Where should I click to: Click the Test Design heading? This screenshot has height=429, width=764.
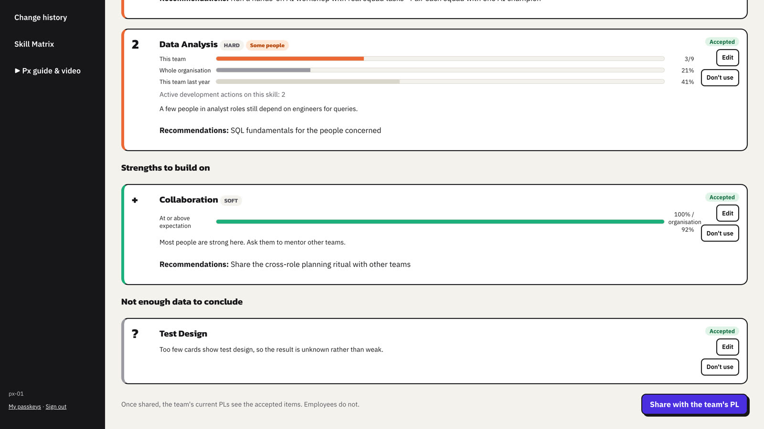[183, 334]
